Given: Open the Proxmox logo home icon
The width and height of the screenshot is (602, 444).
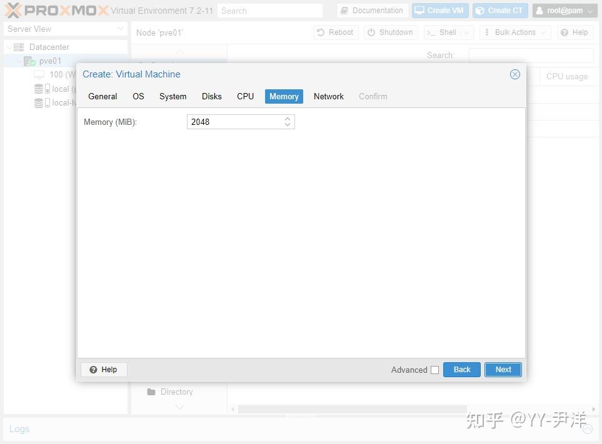Looking at the screenshot, I should pos(13,10).
